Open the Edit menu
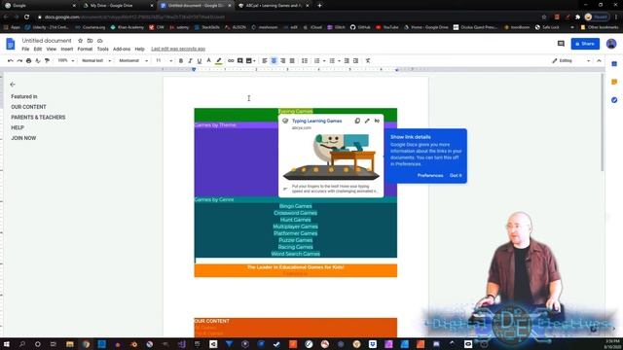The height and width of the screenshot is (350, 623). click(38, 49)
